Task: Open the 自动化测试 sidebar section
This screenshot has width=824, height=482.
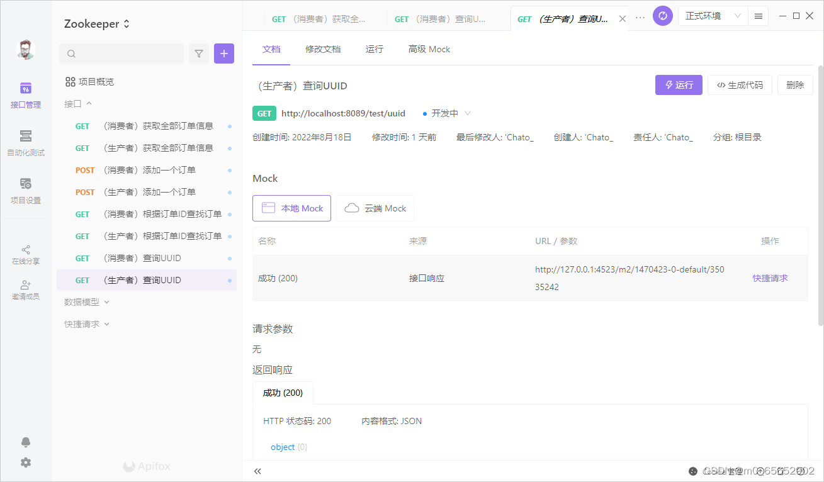Action: [25, 143]
